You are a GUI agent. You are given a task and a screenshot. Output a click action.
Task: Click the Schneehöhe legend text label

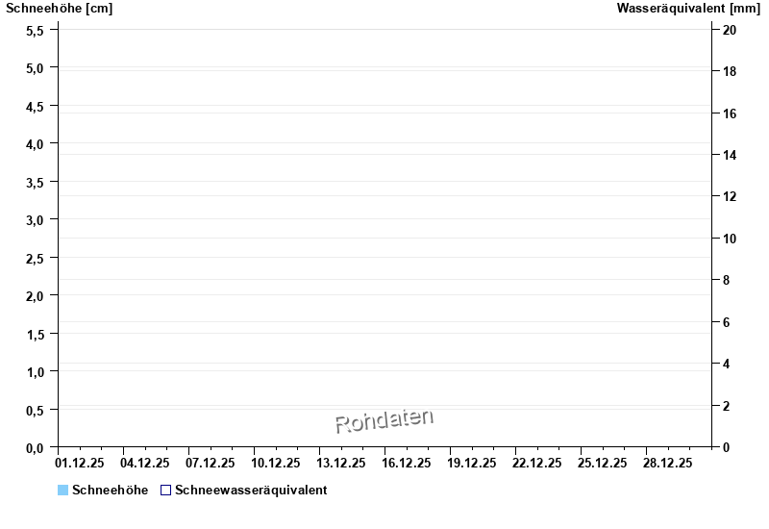coord(110,491)
